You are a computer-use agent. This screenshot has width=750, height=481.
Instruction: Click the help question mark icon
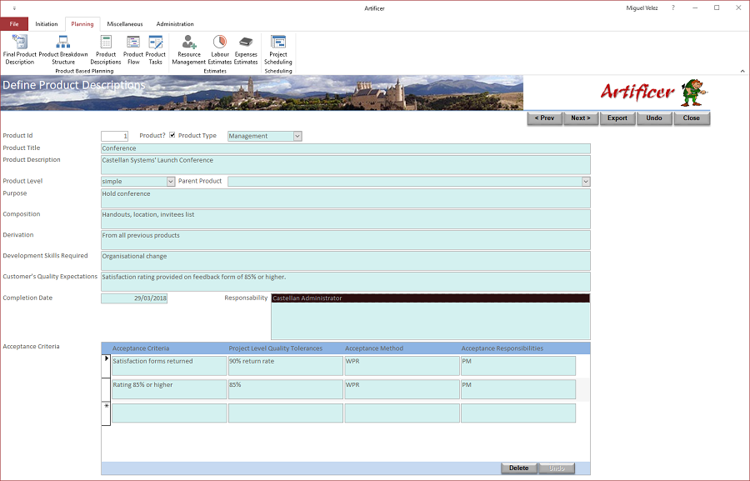pyautogui.click(x=673, y=8)
